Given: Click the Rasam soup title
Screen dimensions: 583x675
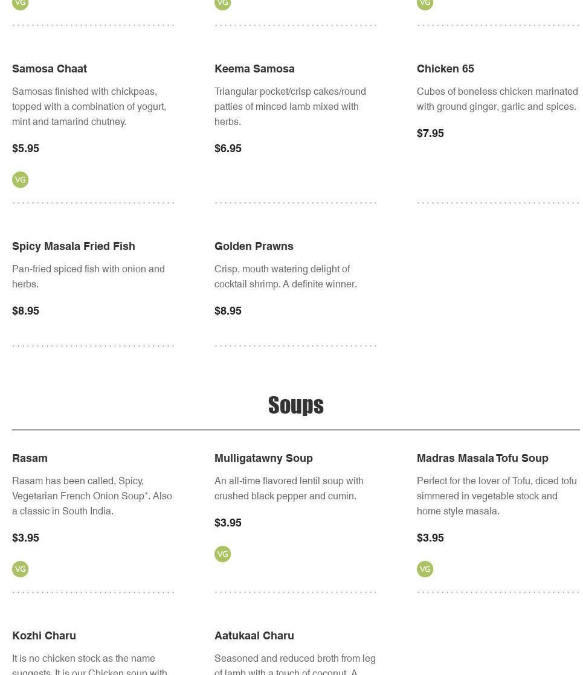Looking at the screenshot, I should 30,458.
